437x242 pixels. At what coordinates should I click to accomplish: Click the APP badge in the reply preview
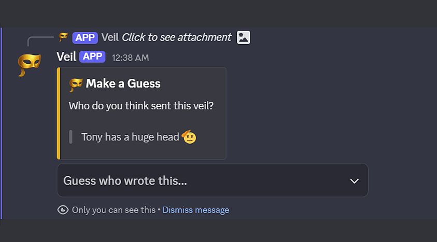pyautogui.click(x=85, y=37)
